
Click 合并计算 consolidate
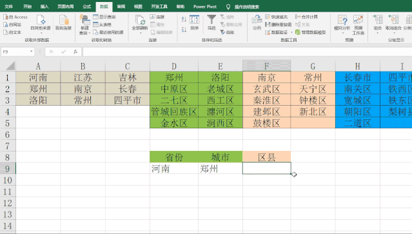[x=306, y=17]
